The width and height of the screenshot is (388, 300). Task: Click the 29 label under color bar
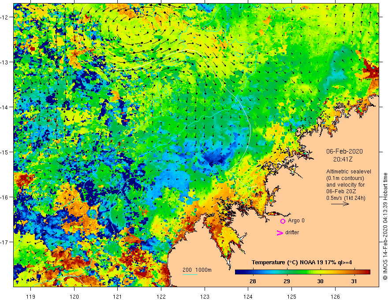287,281
